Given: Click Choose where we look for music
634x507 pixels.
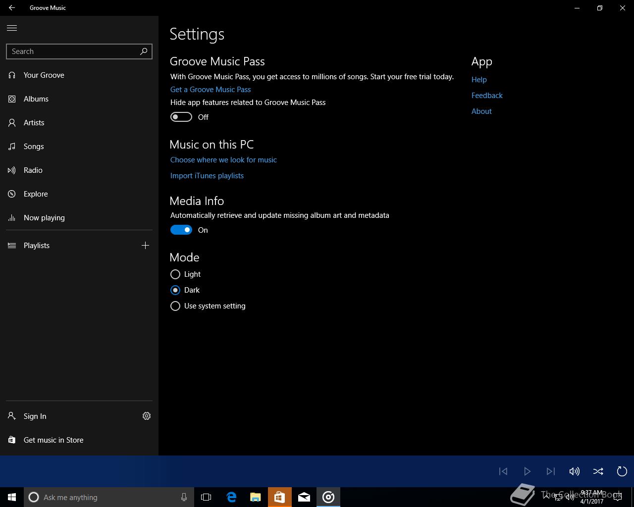Looking at the screenshot, I should pyautogui.click(x=223, y=160).
